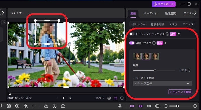The image size is (201, 110).
Task: Toggle the player grid guides icon
Action: click(x=116, y=98)
